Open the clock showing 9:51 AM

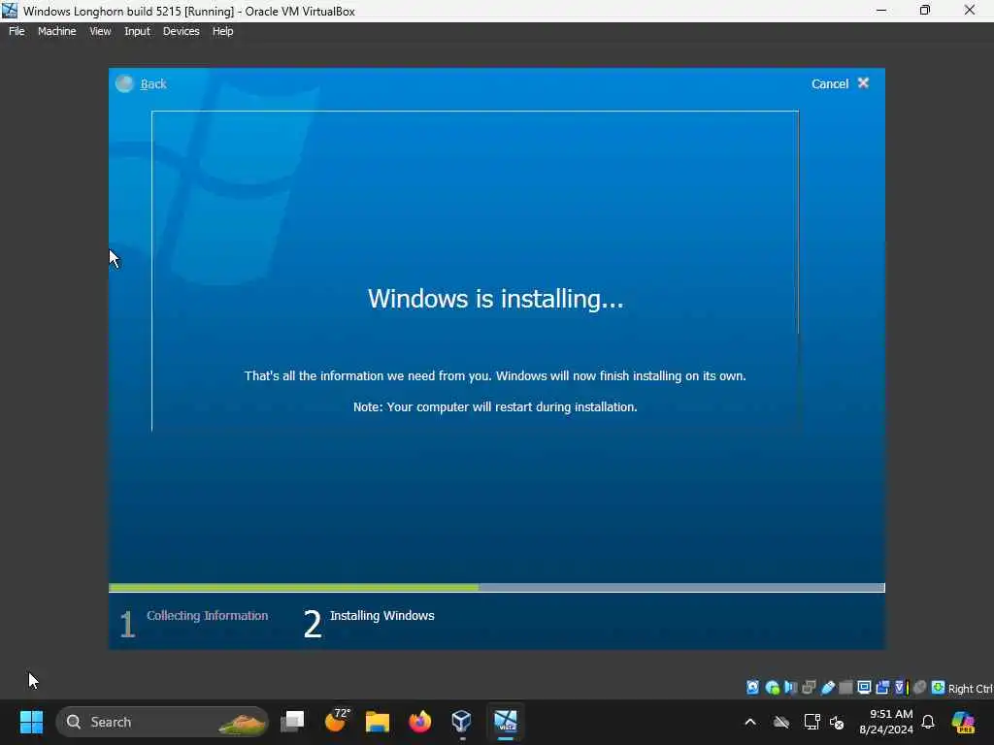click(x=886, y=722)
